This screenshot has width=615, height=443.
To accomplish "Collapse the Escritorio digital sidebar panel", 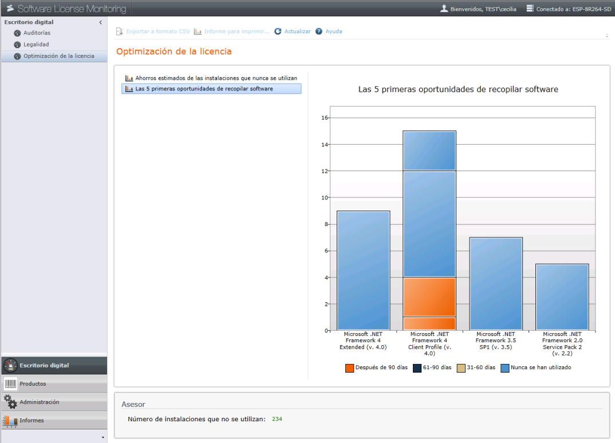I will point(101,22).
